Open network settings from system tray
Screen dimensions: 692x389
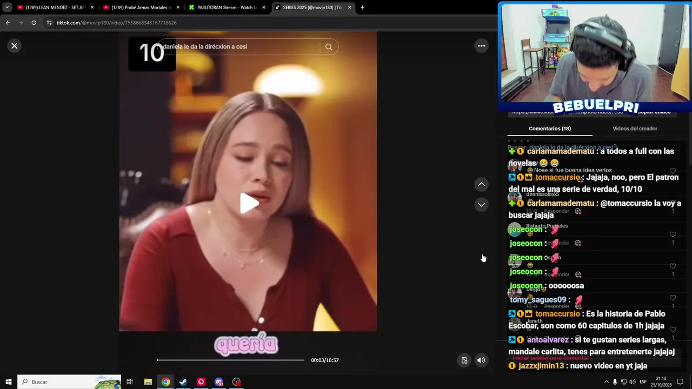coord(624,382)
